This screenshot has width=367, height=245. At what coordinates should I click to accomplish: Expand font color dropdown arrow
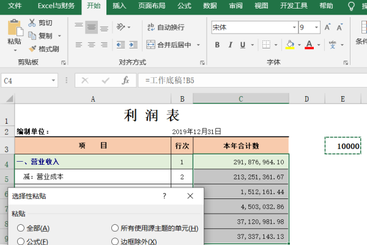click(x=319, y=45)
